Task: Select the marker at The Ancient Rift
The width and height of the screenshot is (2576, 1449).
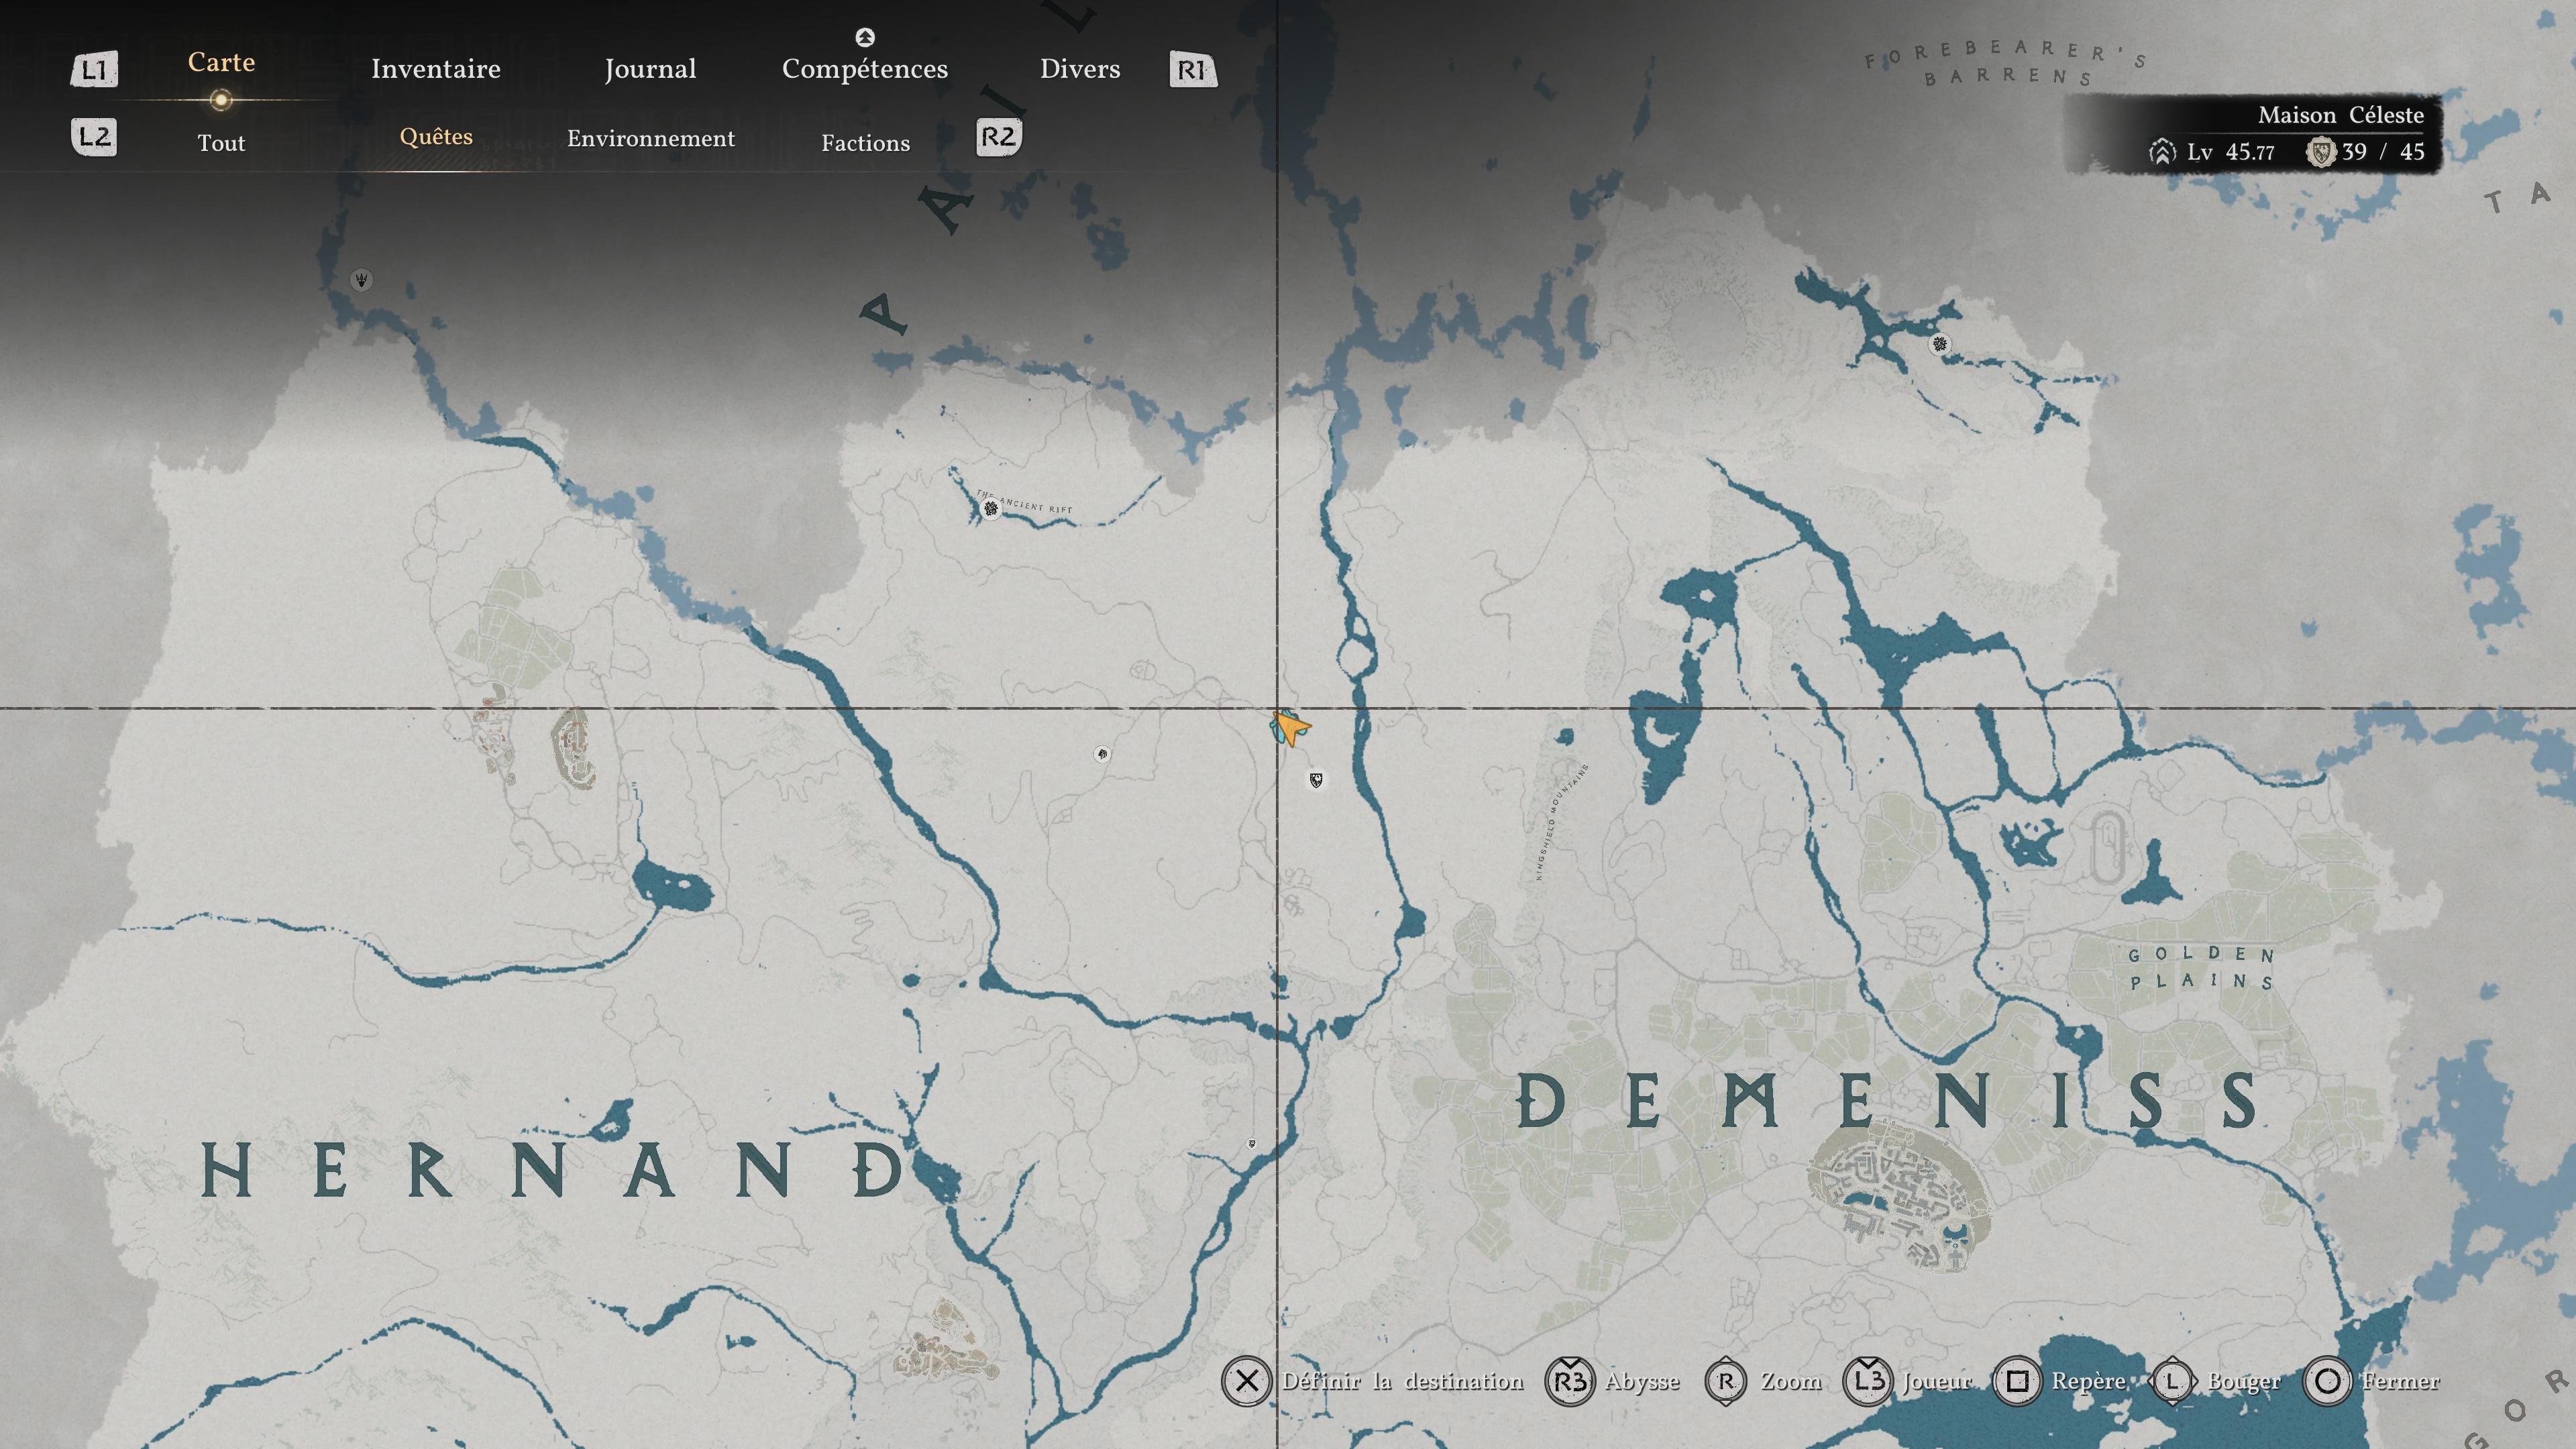Action: [990, 509]
